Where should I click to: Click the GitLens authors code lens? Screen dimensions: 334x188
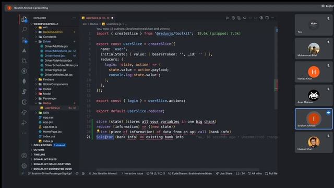pos(133,29)
